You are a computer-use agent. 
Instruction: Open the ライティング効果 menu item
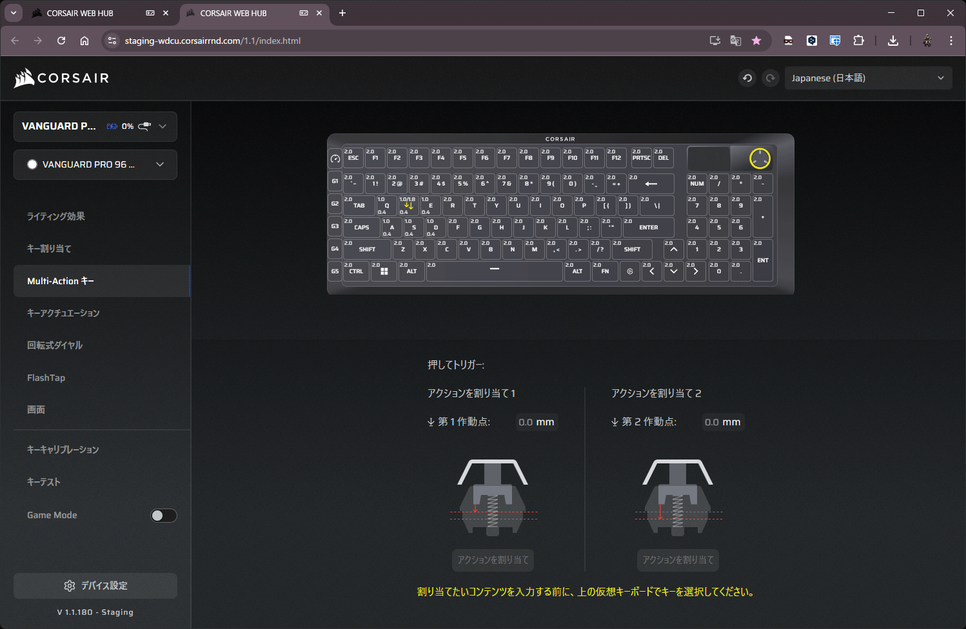56,217
